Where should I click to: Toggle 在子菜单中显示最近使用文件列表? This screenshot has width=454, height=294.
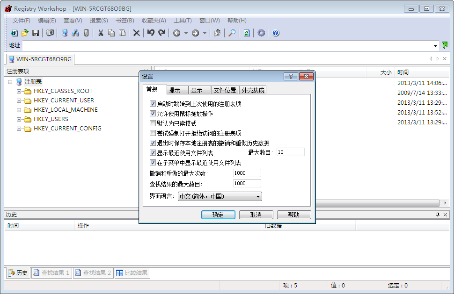click(153, 163)
